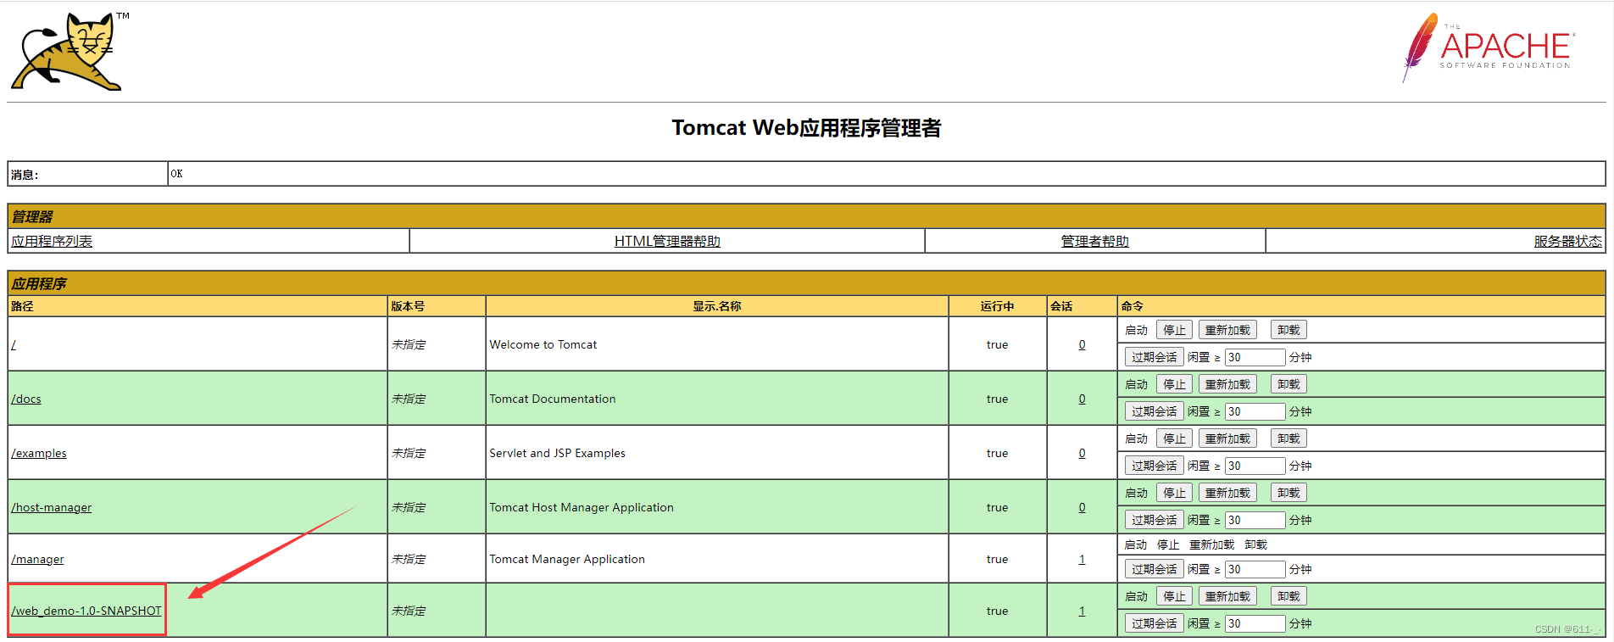Open session count link for /docs row

point(1082,399)
